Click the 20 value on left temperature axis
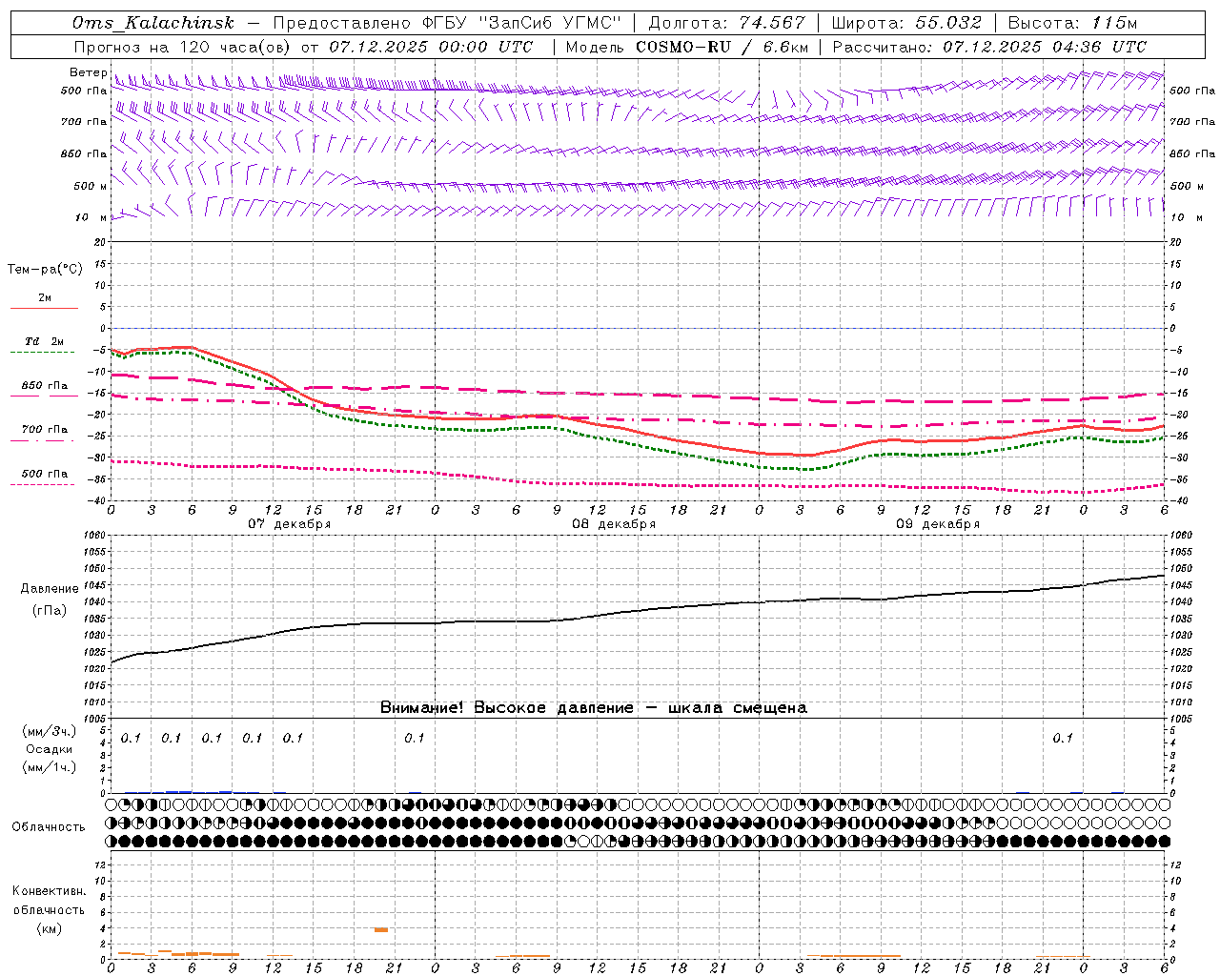Image resolution: width=1220 pixels, height=976 pixels. (x=100, y=242)
